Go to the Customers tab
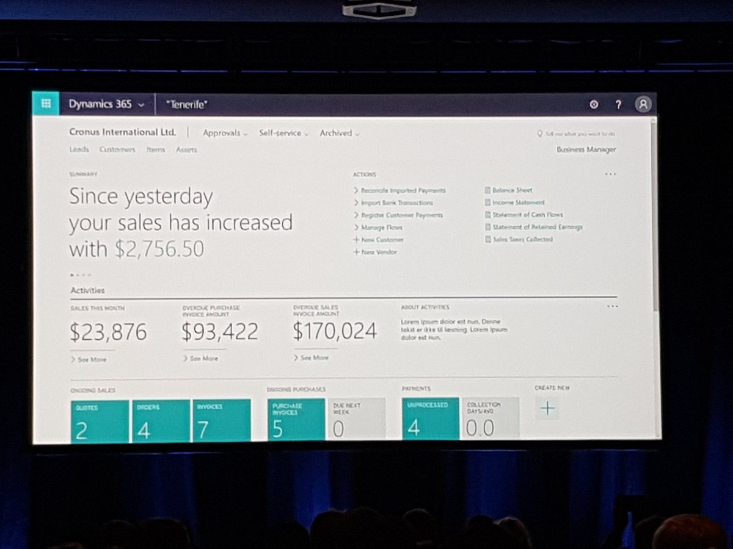Image resolution: width=733 pixels, height=549 pixels. click(x=117, y=149)
